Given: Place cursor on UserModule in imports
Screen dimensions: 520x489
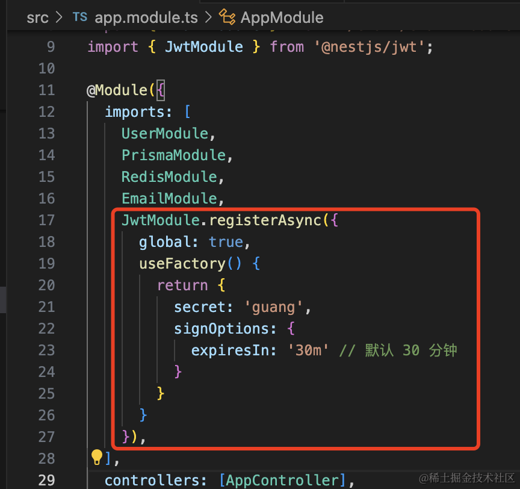Looking at the screenshot, I should coord(164,133).
